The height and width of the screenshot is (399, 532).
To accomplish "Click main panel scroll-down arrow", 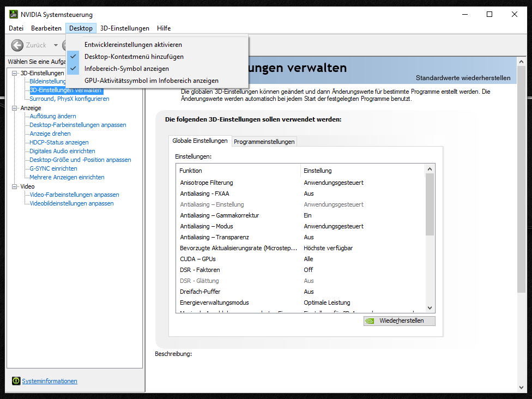I will coord(521,388).
